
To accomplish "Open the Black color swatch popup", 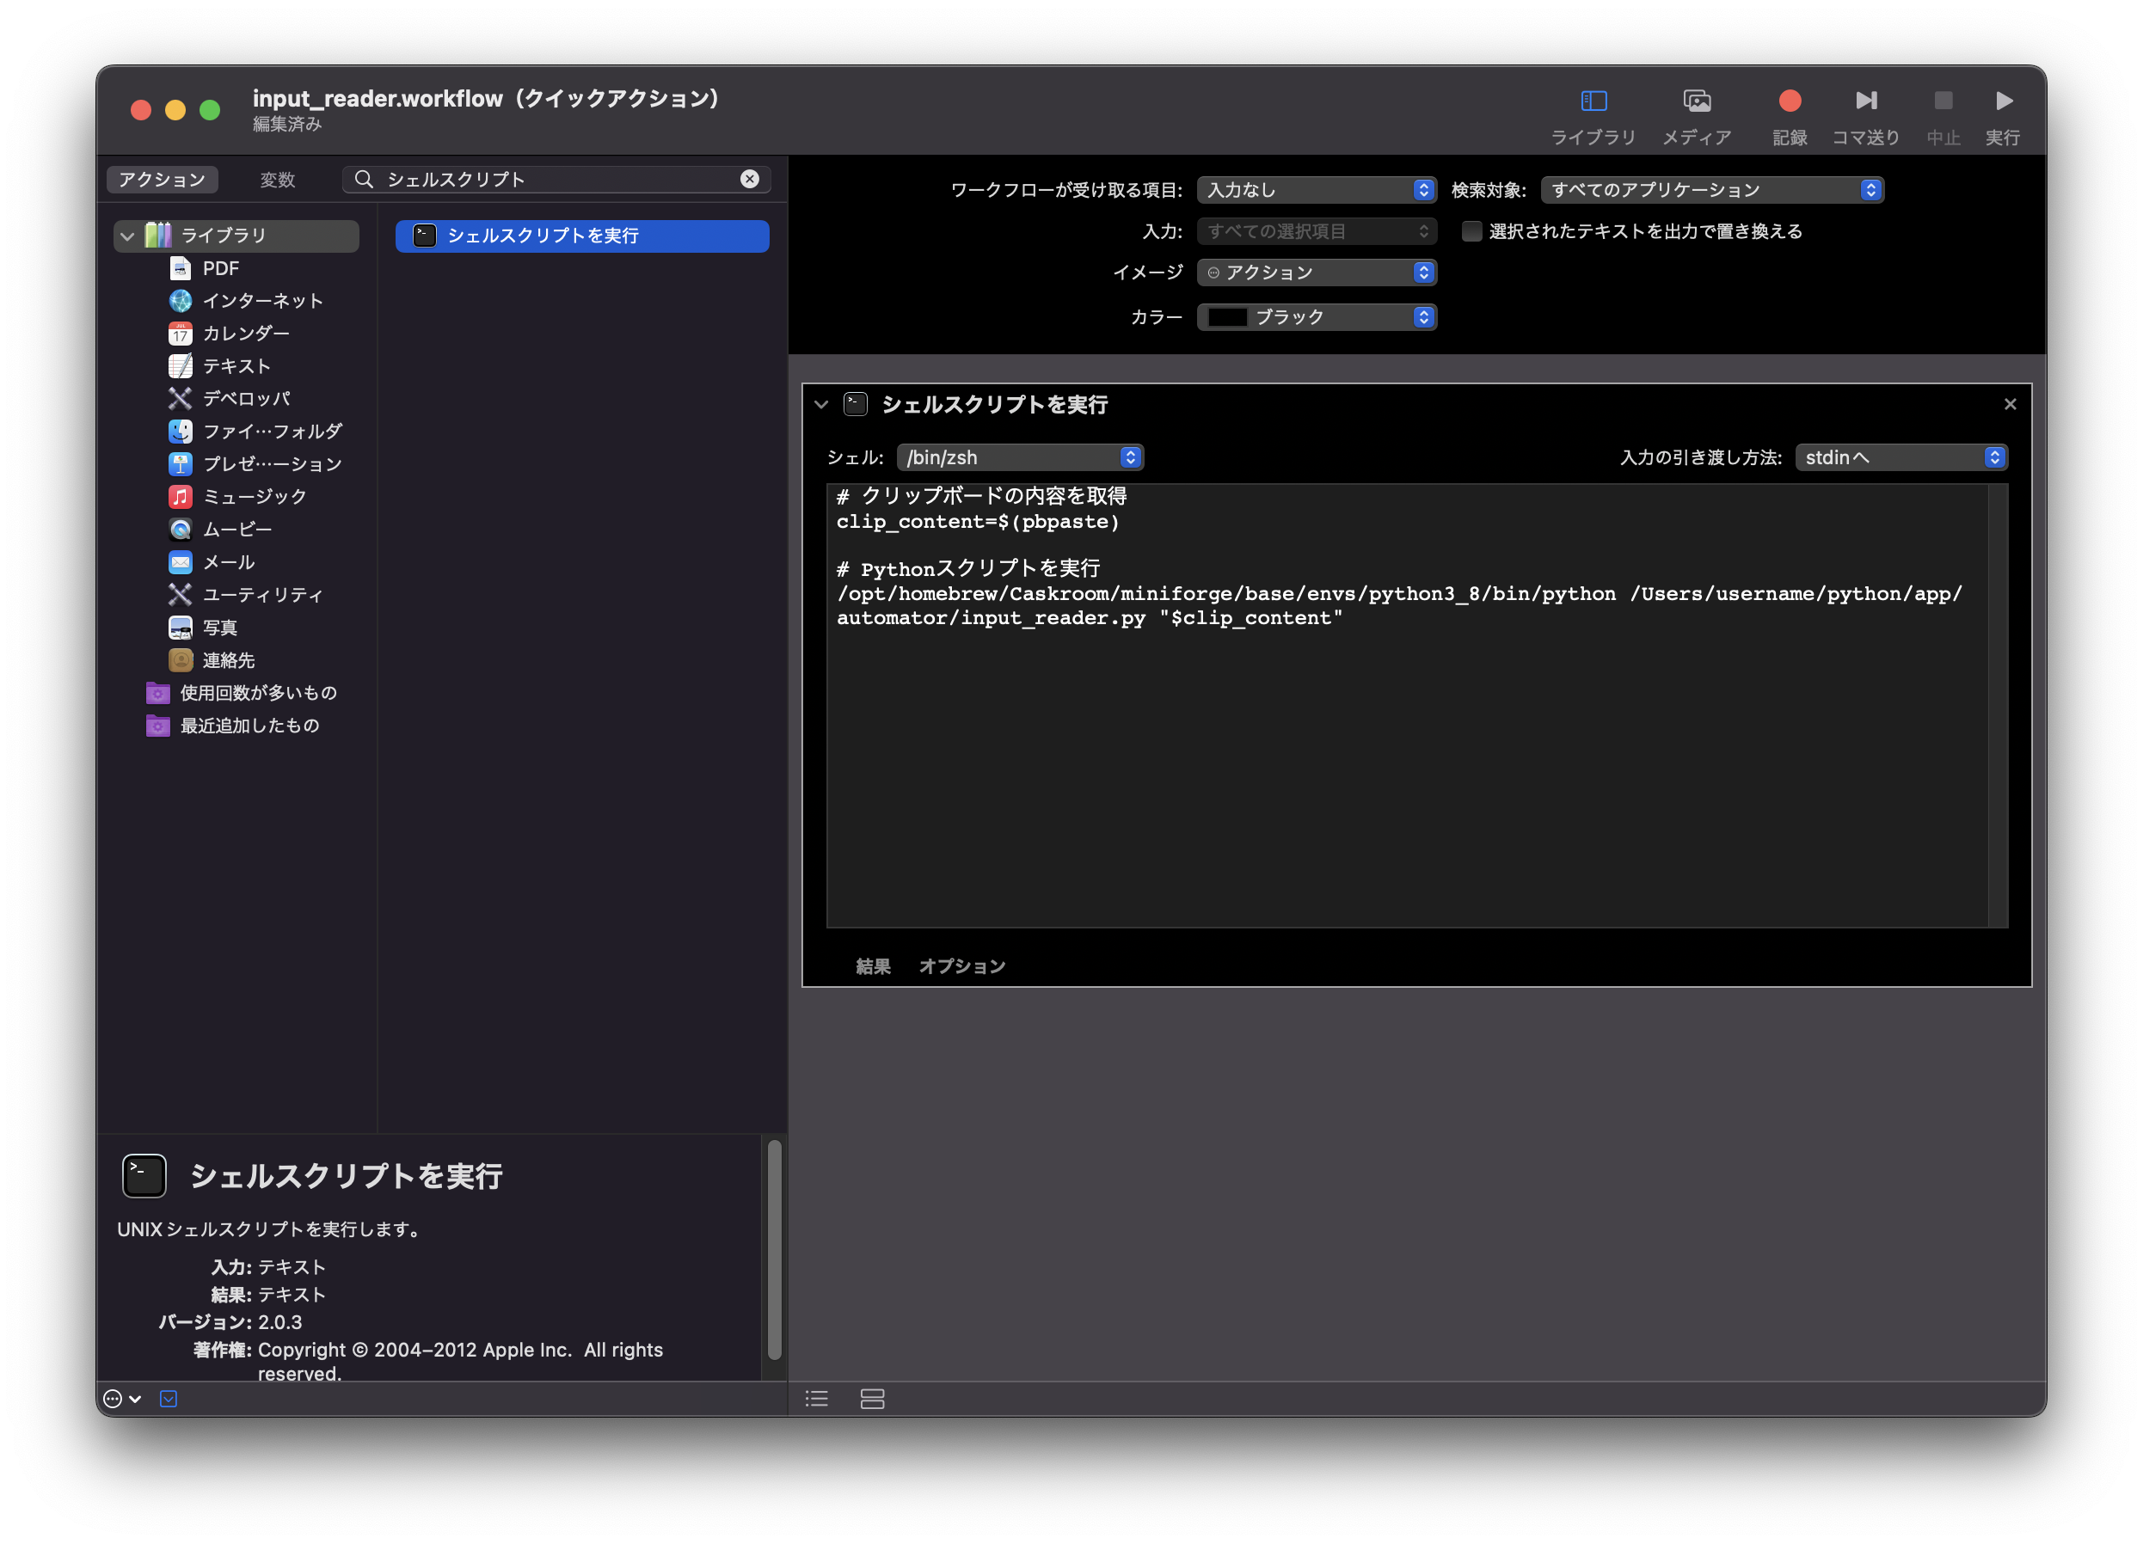I will click(1317, 317).
